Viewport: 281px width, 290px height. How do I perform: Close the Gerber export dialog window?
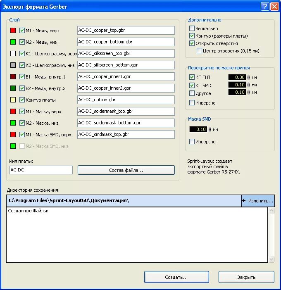[274, 7]
